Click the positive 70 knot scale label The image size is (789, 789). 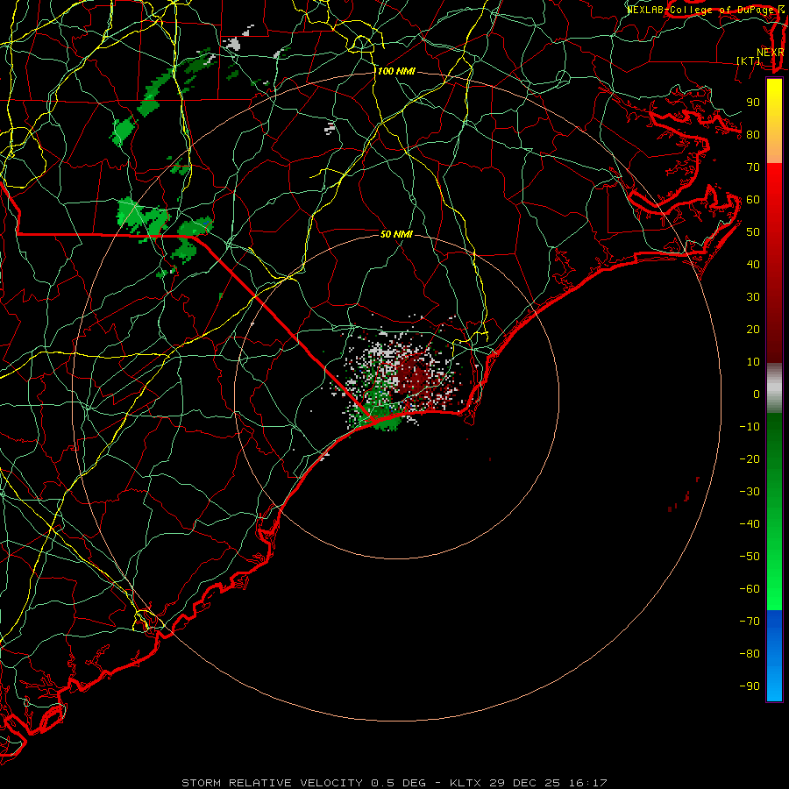point(753,167)
